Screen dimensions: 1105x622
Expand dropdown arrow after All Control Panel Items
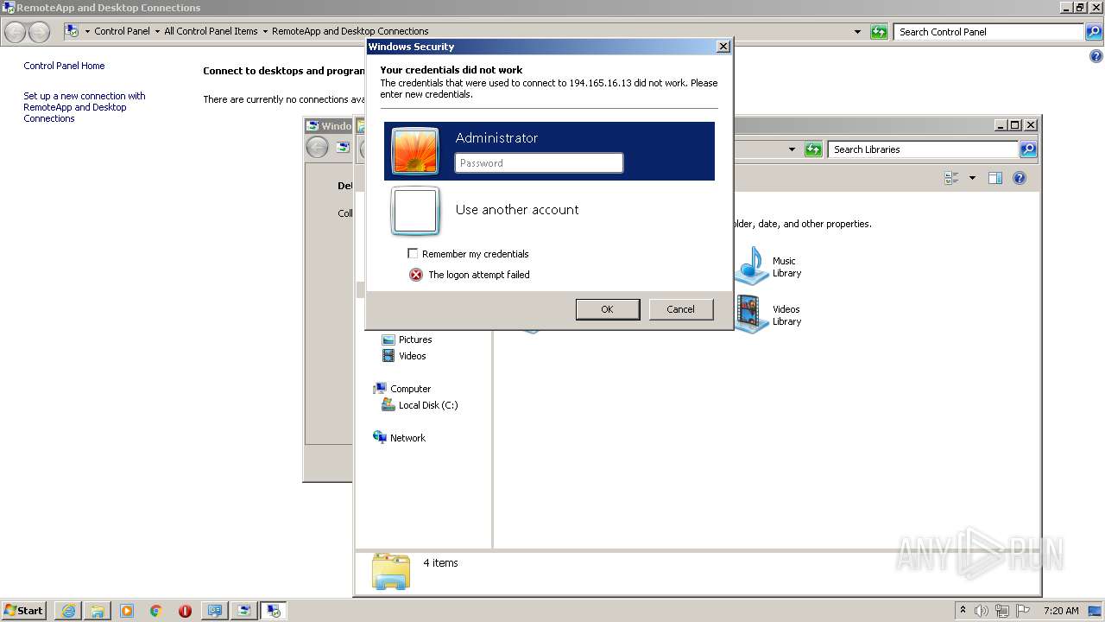coord(265,31)
